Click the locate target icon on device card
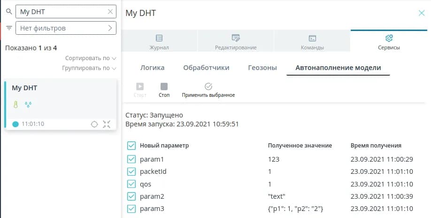Image resolution: width=431 pixels, height=218 pixels. [94, 124]
